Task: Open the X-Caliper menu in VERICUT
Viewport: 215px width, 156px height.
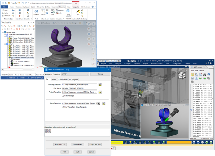Action: pyautogui.click(x=127, y=64)
